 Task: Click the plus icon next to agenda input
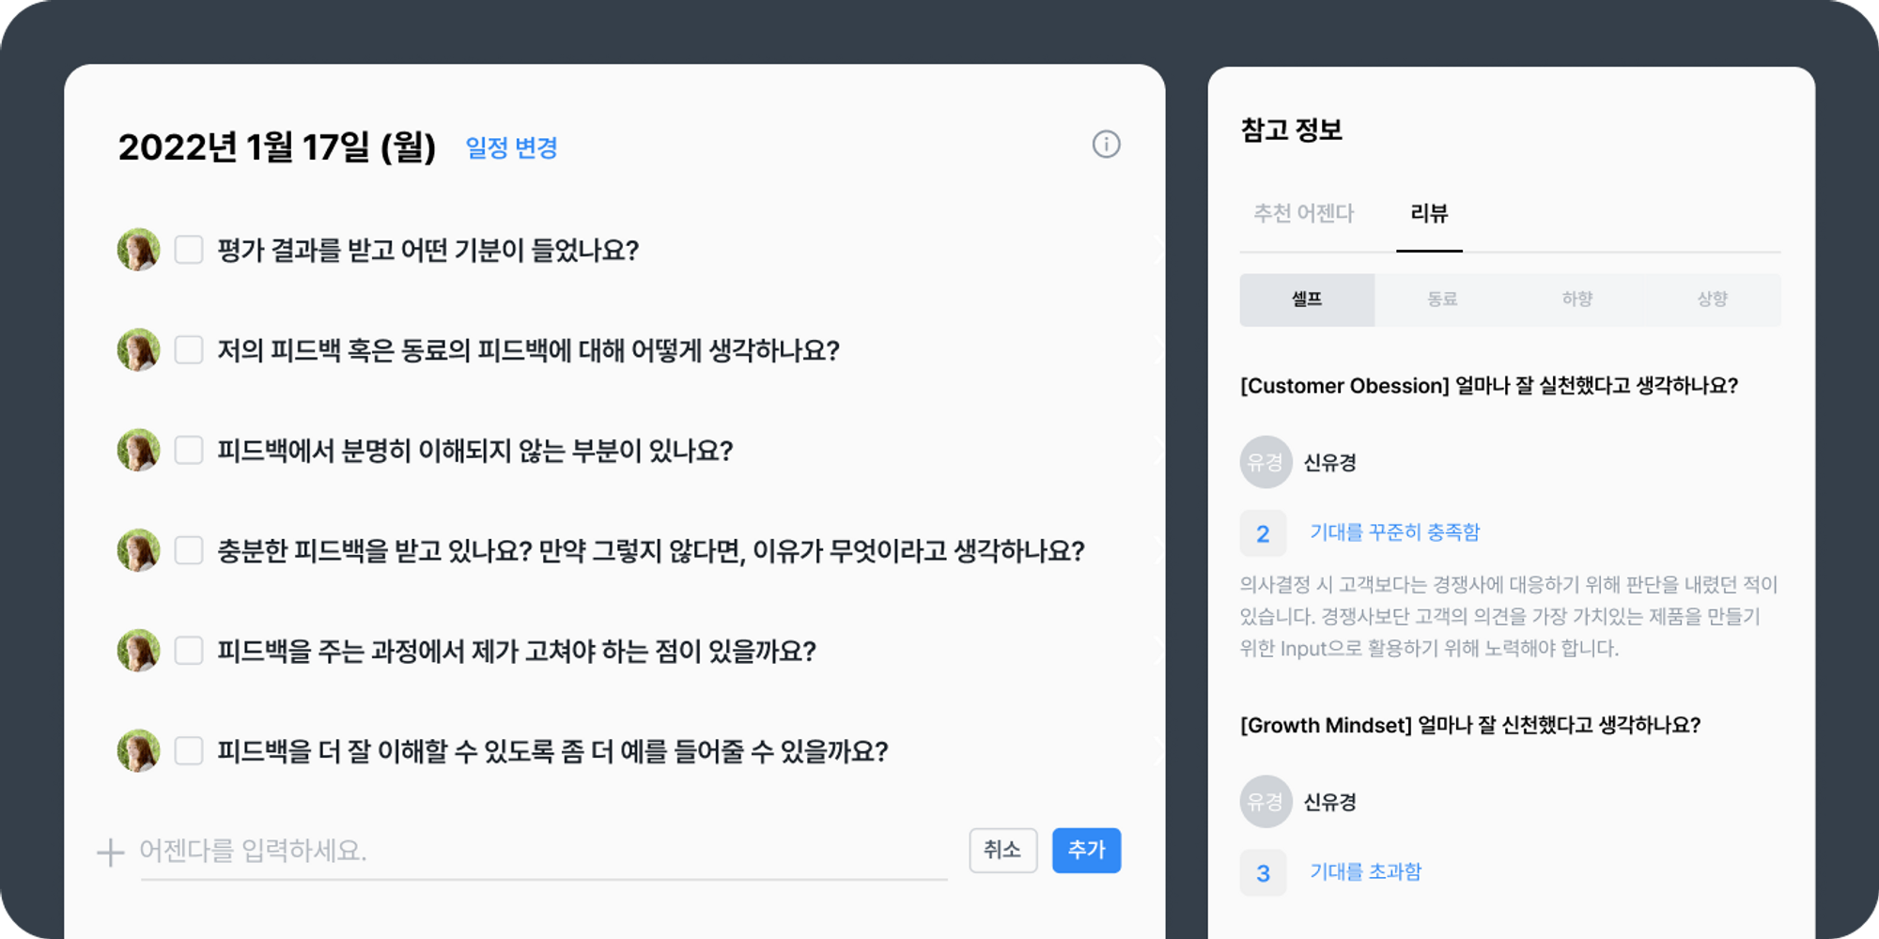[110, 851]
